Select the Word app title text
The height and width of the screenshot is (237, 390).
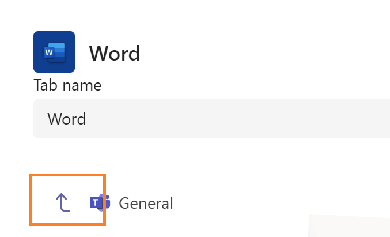tap(114, 53)
